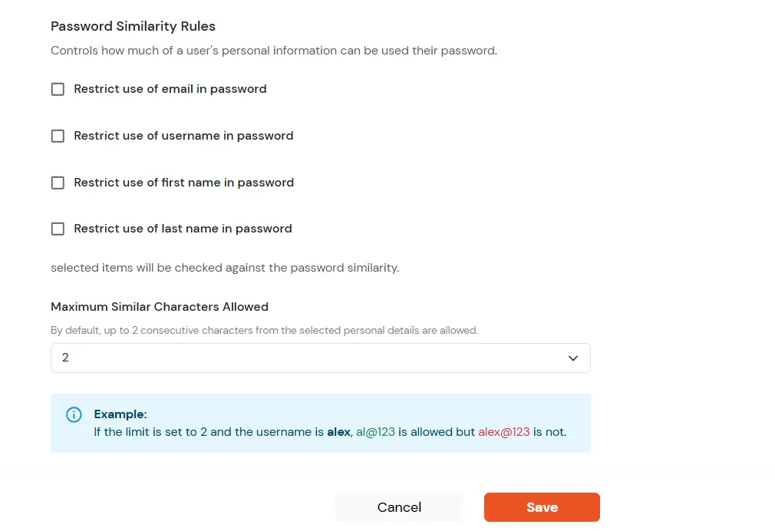Click the blue informational example banner
Viewport: 775px width, 531px height.
[x=320, y=423]
